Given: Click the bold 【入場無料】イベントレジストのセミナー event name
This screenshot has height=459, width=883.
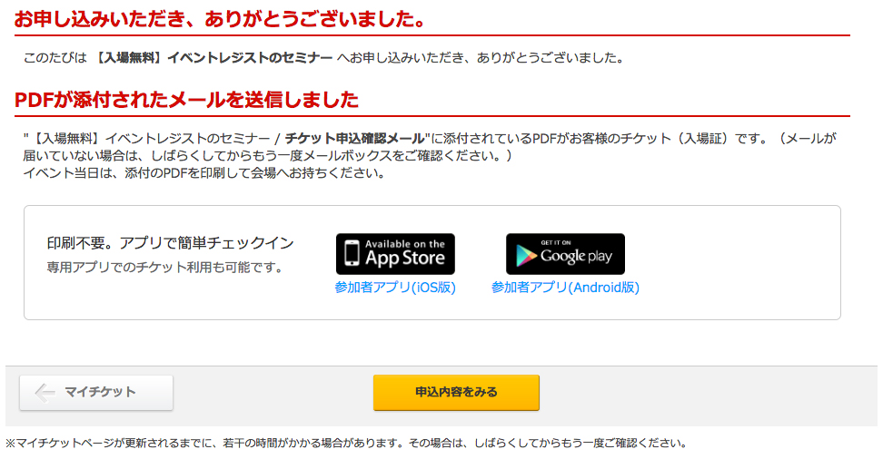Looking at the screenshot, I should [213, 58].
